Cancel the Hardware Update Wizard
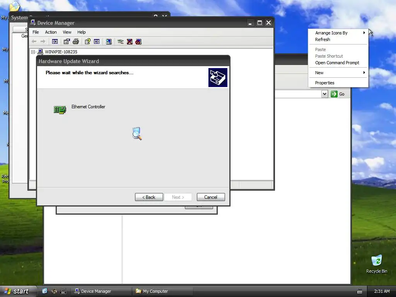Screen dimensions: 396x297 [x=211, y=197]
